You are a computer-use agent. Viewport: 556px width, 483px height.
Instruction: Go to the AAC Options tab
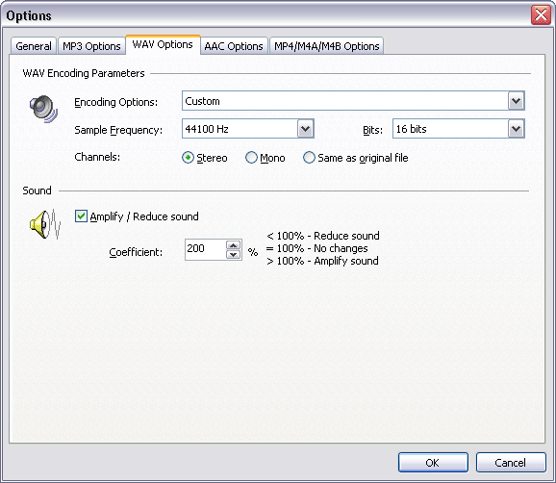pyautogui.click(x=234, y=46)
